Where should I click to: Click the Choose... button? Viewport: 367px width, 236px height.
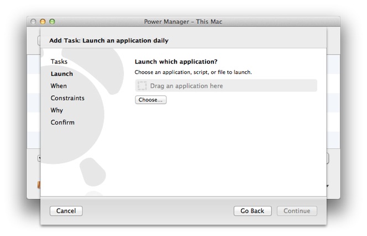[x=151, y=100]
